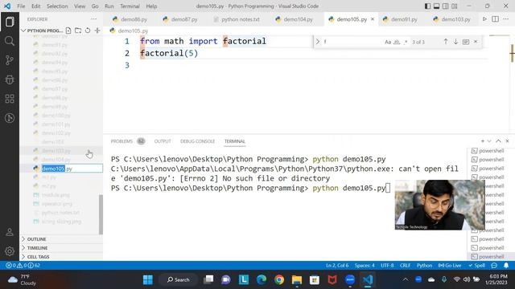Select demo103.py in Explorer tree
The height and width of the screenshot is (289, 515).
(x=56, y=151)
